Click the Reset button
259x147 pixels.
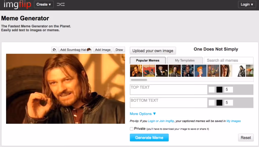[246, 138]
